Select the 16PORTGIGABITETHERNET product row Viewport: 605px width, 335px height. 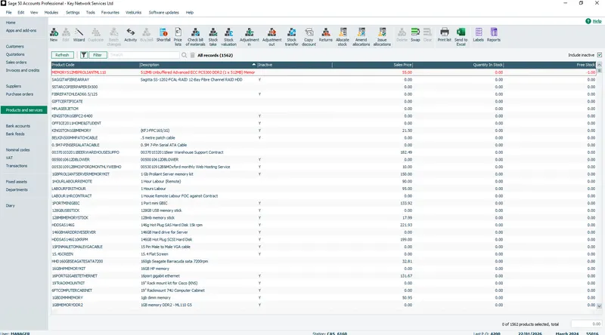point(324,275)
